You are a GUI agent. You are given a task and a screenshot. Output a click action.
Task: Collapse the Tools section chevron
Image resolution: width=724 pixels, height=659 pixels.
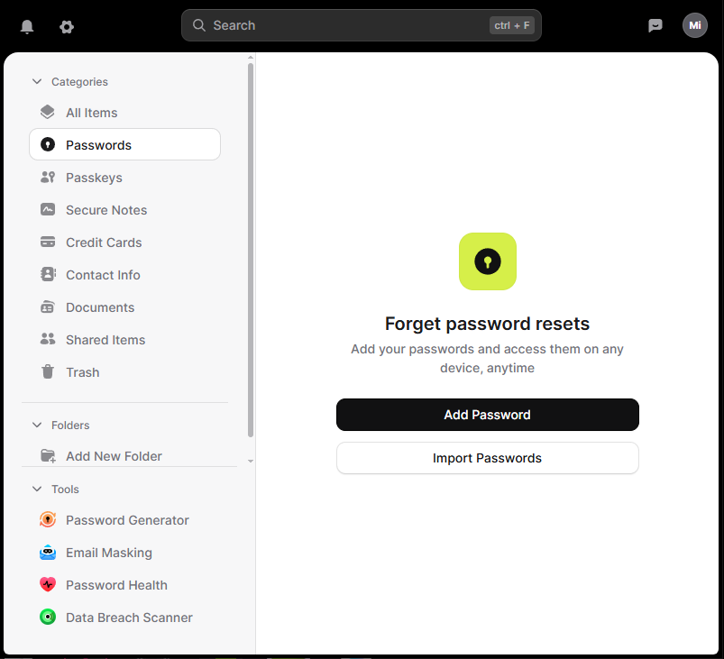point(37,489)
